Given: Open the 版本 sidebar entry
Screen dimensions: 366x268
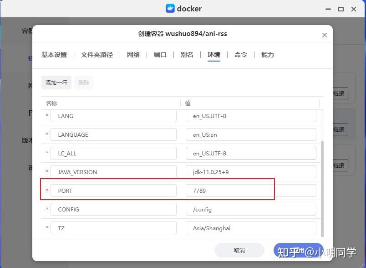Looking at the screenshot, I should click(28, 140).
